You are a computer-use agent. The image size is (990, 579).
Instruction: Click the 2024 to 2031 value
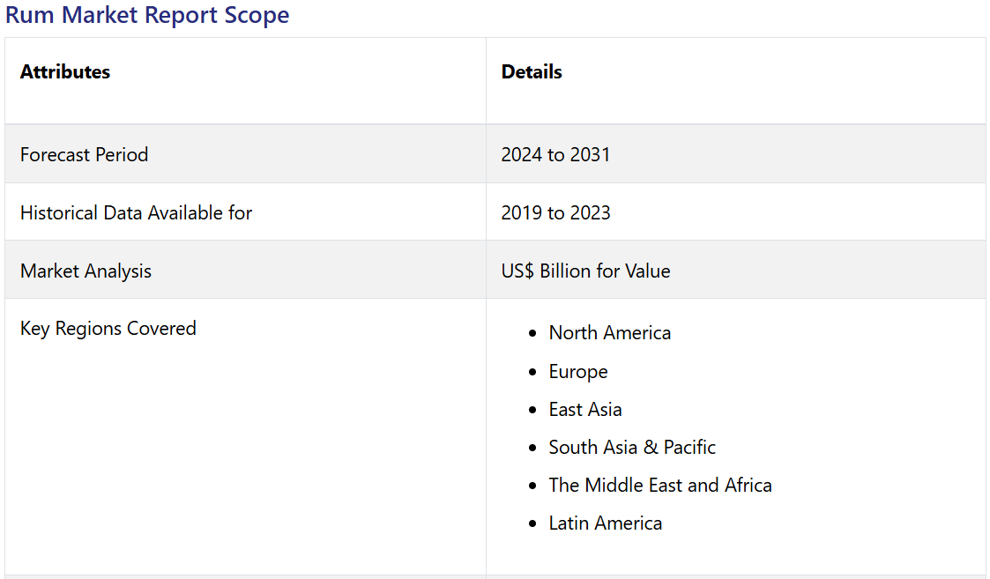pyautogui.click(x=555, y=154)
